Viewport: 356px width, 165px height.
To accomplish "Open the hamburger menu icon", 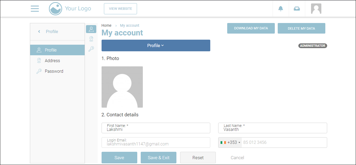I will 35,8.
